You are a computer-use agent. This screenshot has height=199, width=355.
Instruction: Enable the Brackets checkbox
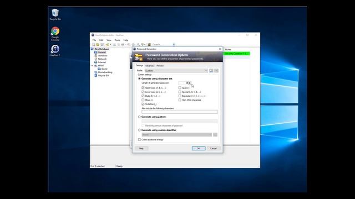[180, 96]
